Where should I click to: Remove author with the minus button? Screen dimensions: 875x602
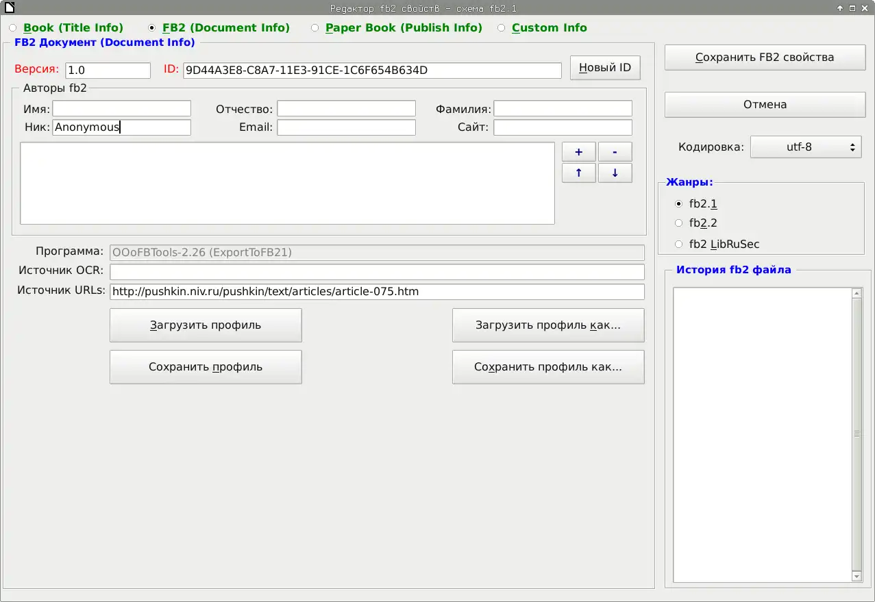point(615,152)
